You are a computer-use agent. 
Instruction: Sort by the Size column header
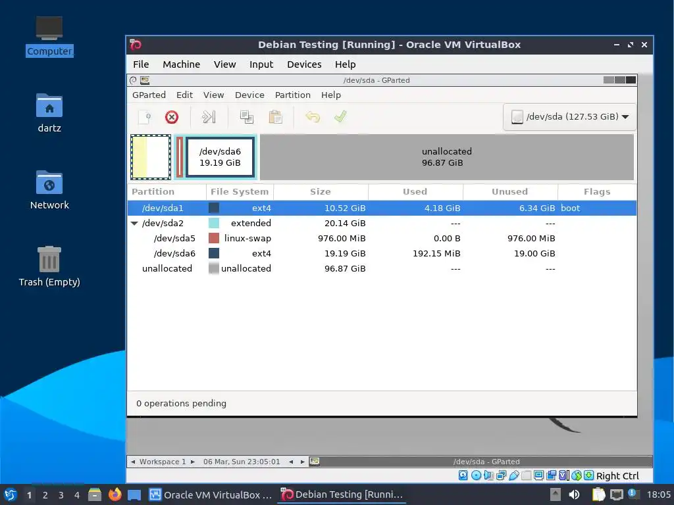pyautogui.click(x=321, y=192)
